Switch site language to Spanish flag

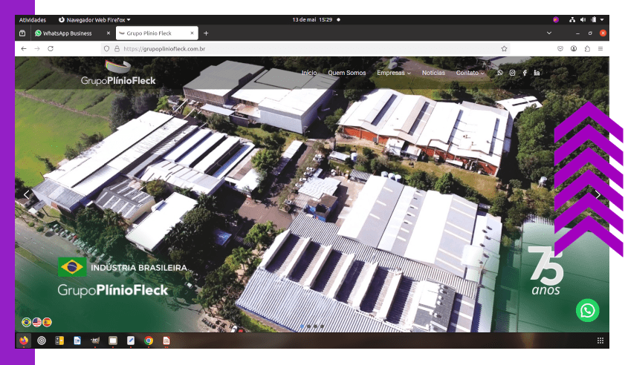(x=47, y=322)
